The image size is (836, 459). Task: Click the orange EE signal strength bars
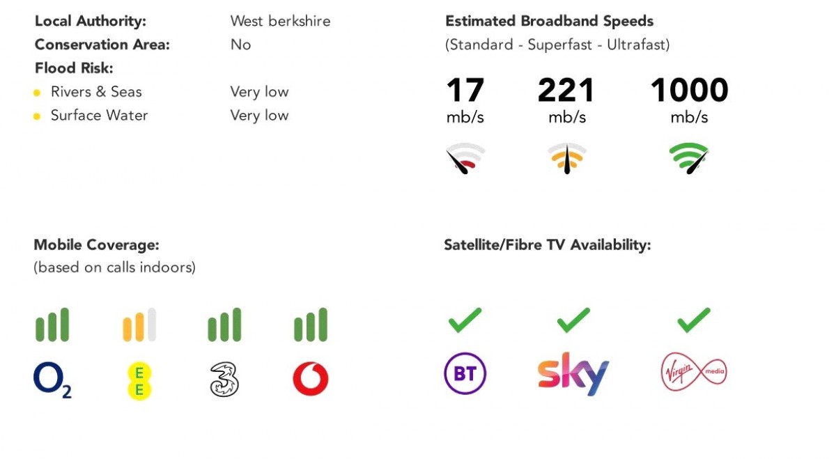(139, 325)
